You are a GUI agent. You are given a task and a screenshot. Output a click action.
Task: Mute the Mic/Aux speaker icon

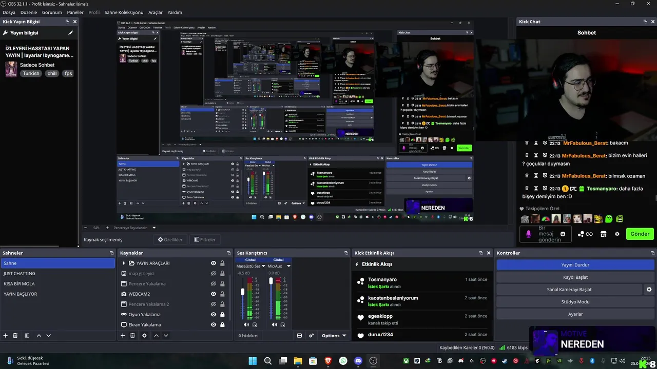pyautogui.click(x=275, y=324)
